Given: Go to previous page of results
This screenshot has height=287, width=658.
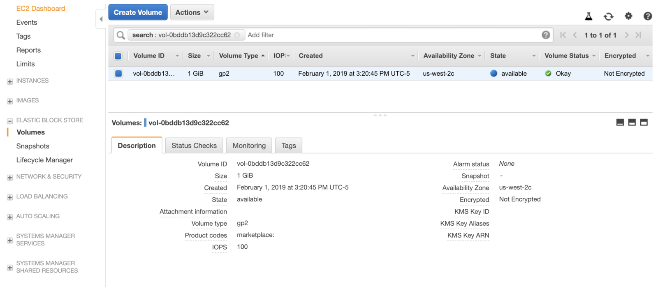Looking at the screenshot, I should pyautogui.click(x=575, y=35).
